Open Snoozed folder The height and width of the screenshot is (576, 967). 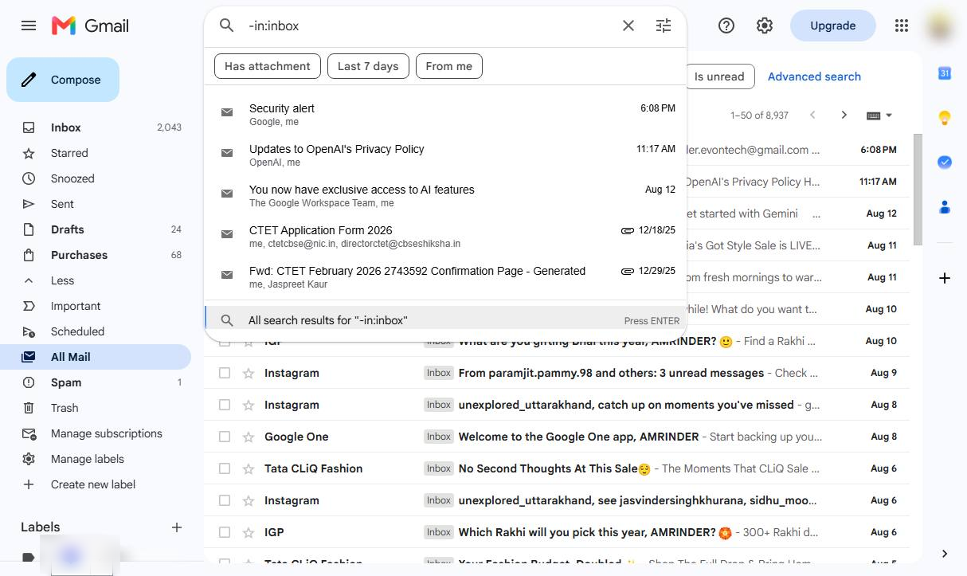(x=96, y=178)
